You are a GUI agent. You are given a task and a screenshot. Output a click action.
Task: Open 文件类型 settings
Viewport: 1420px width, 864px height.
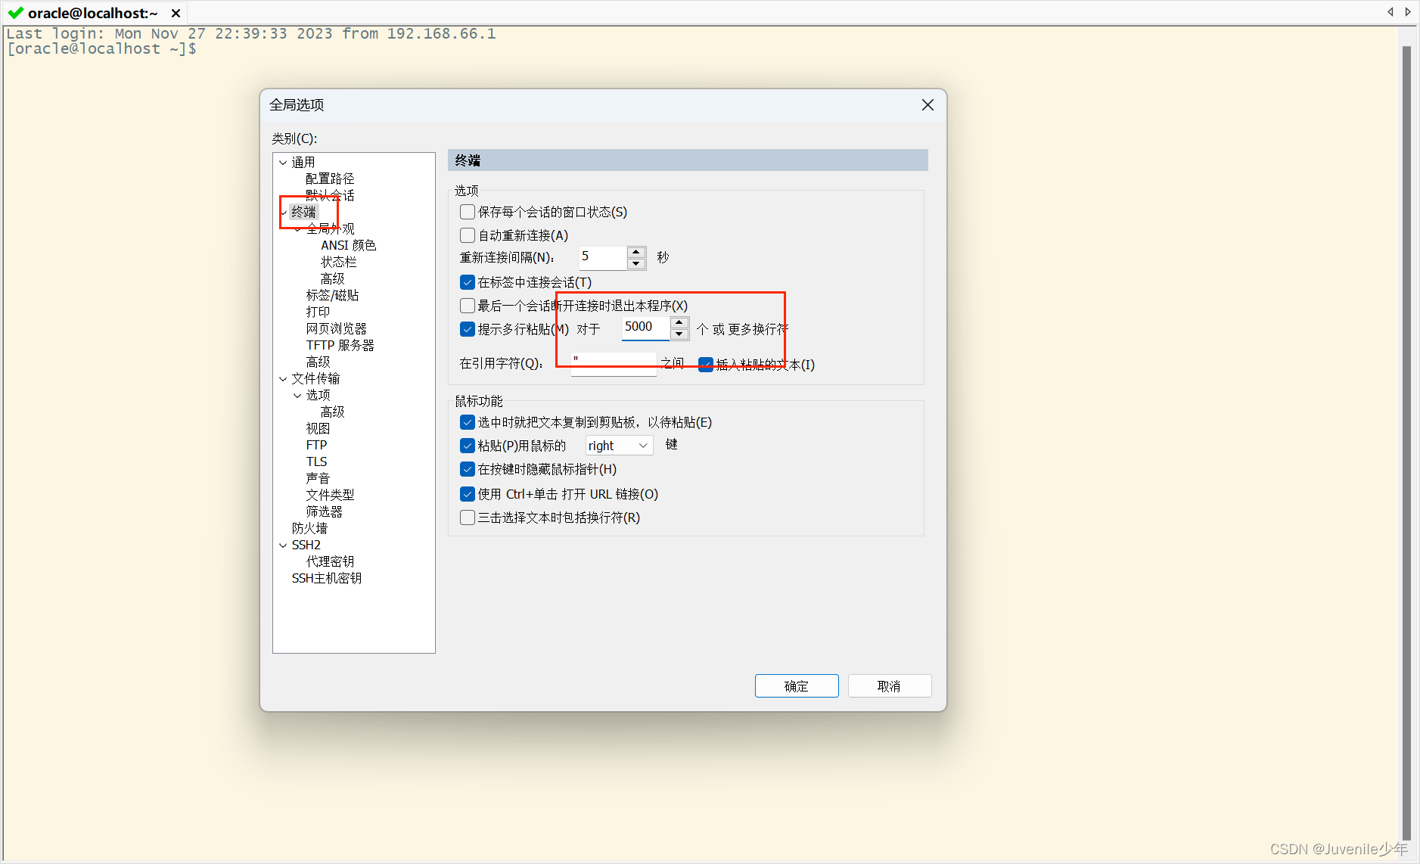(x=330, y=495)
